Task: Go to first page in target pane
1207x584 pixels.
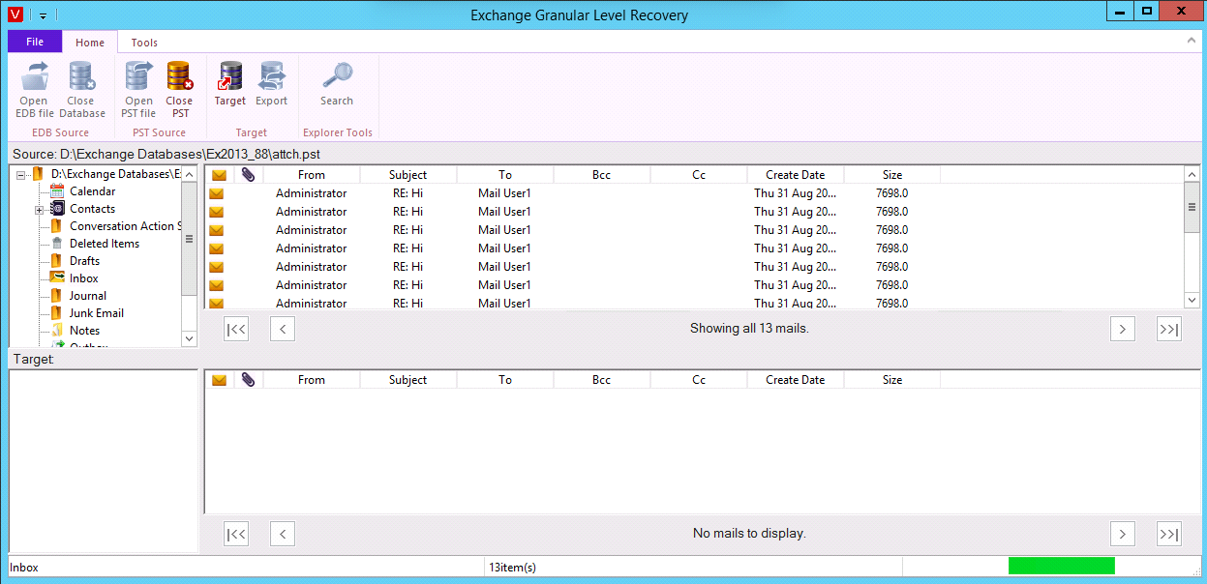Action: [x=236, y=534]
